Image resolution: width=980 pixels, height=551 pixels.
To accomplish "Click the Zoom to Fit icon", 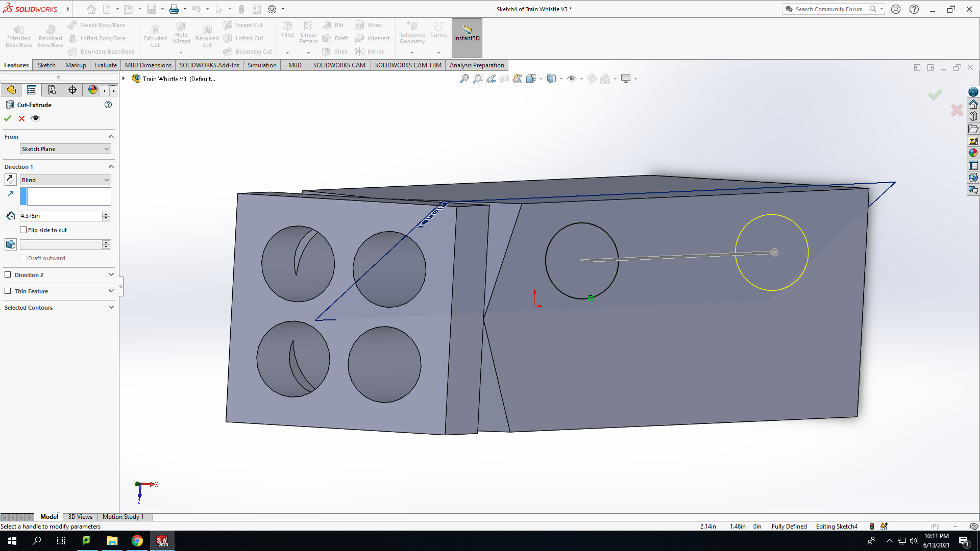I will point(464,79).
